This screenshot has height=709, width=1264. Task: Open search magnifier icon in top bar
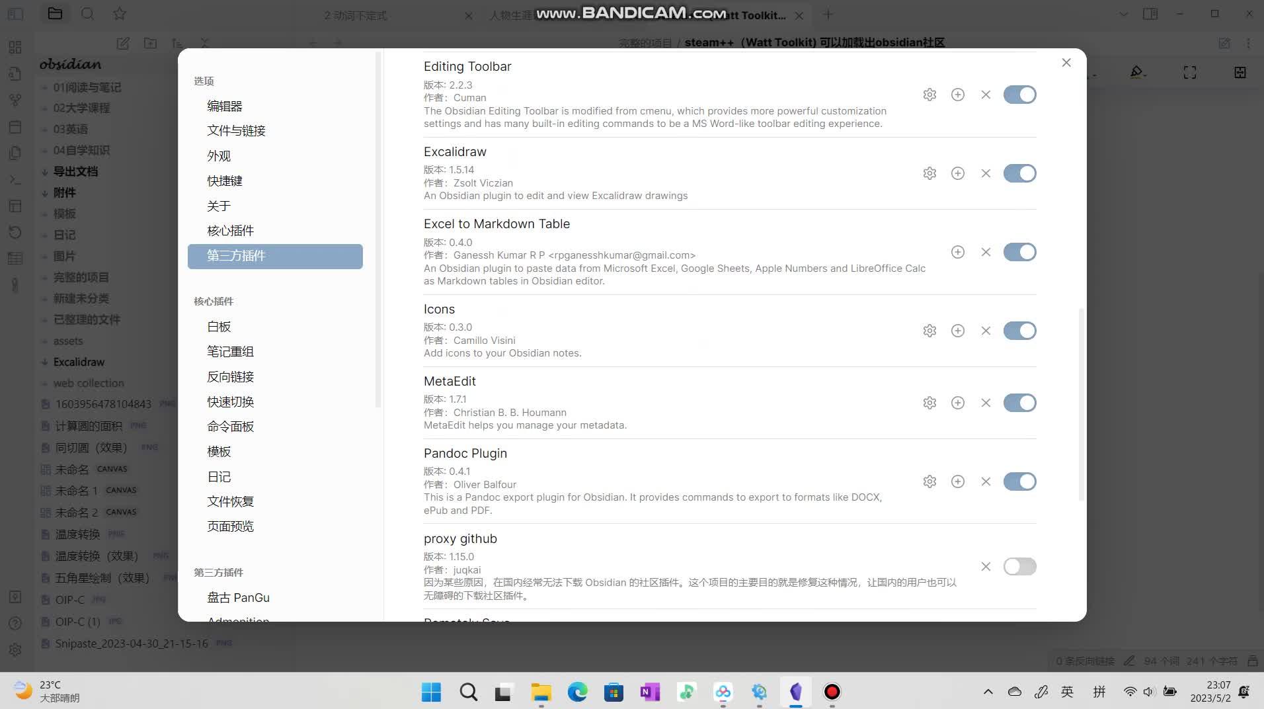[x=87, y=14]
